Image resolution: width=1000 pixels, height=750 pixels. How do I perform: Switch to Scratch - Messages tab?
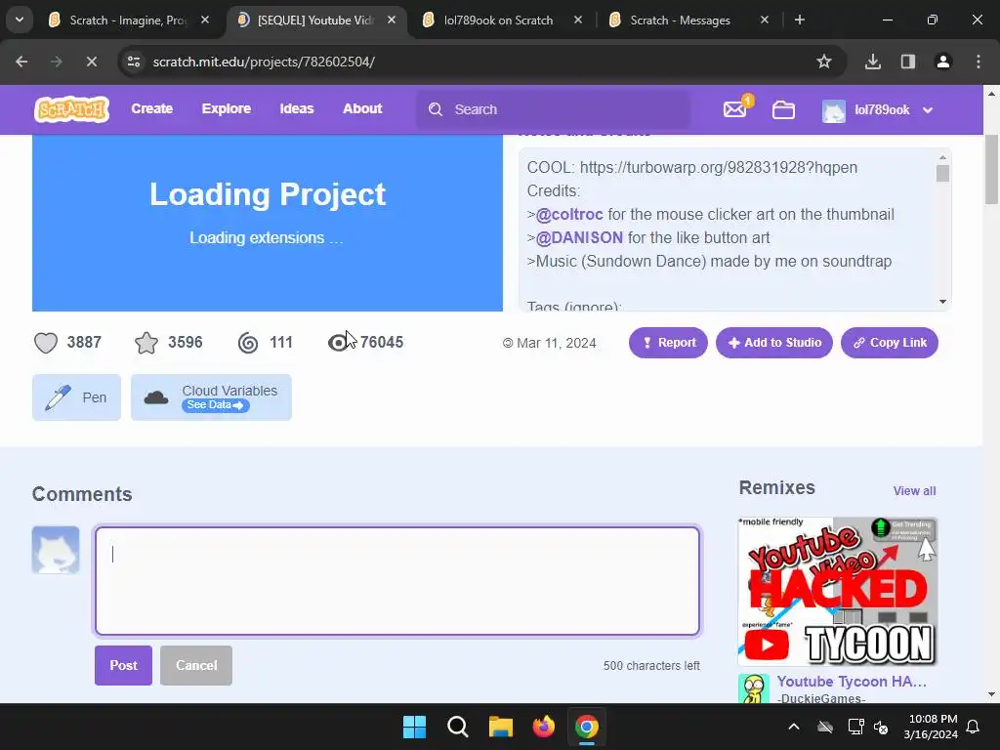point(680,20)
